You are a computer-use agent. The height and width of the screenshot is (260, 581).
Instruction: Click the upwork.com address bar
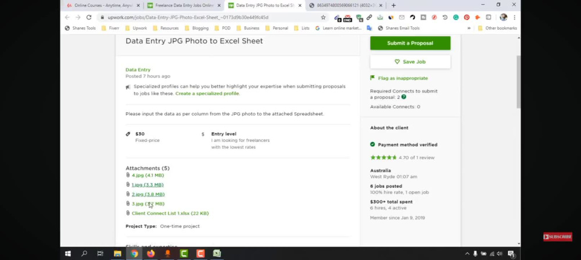pos(213,17)
